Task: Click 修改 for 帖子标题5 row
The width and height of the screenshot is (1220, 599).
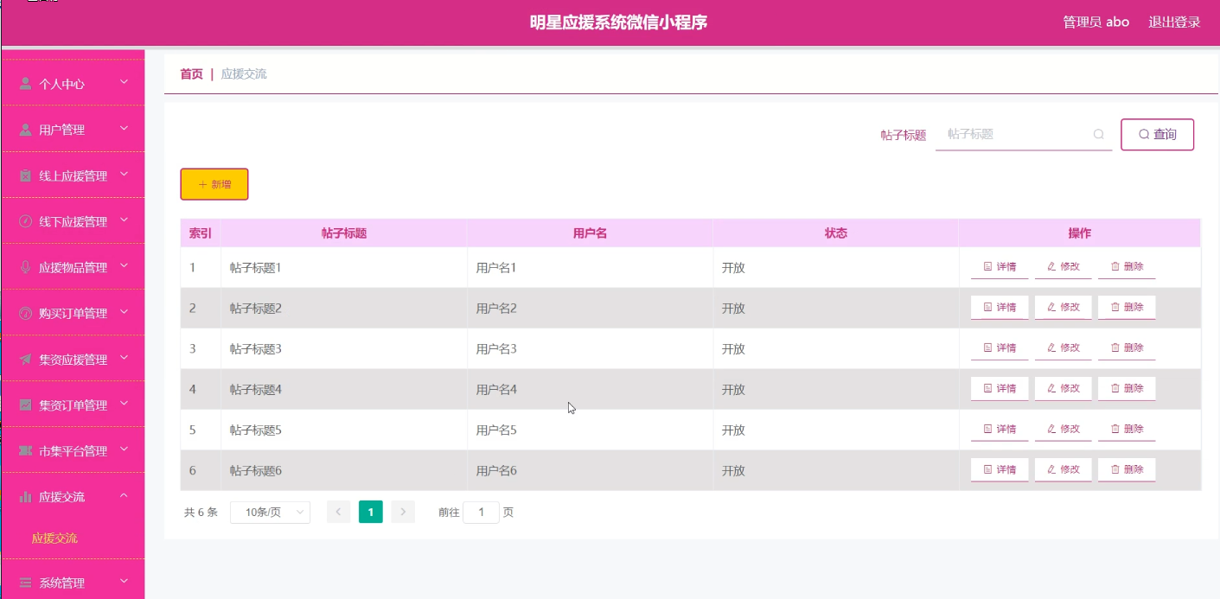Action: (1064, 430)
